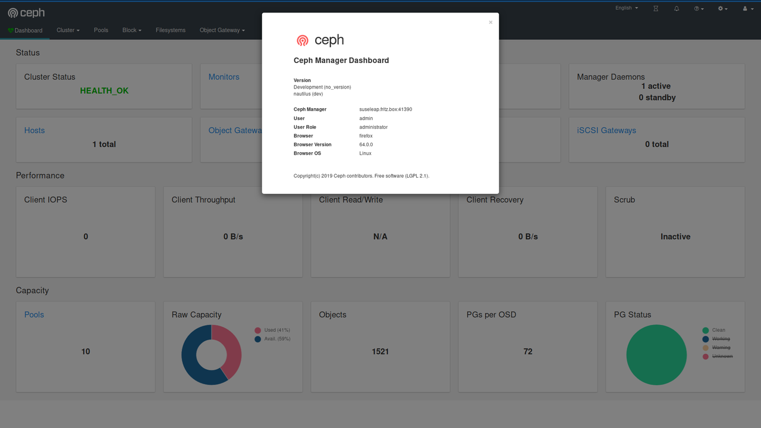This screenshot has width=761, height=428.
Task: Open the Hosts card link
Action: (34, 130)
